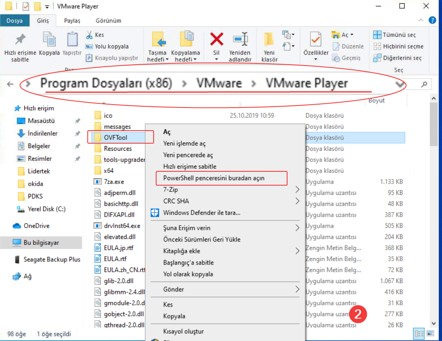Viewport: 442px width, 341px height.
Task: Click the scroll down arrow of file list
Action: point(434,323)
